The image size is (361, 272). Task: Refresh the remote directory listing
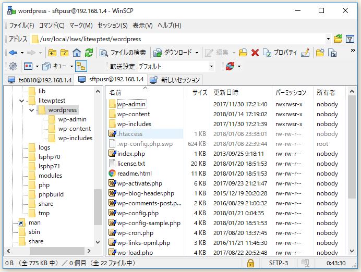click(x=89, y=53)
